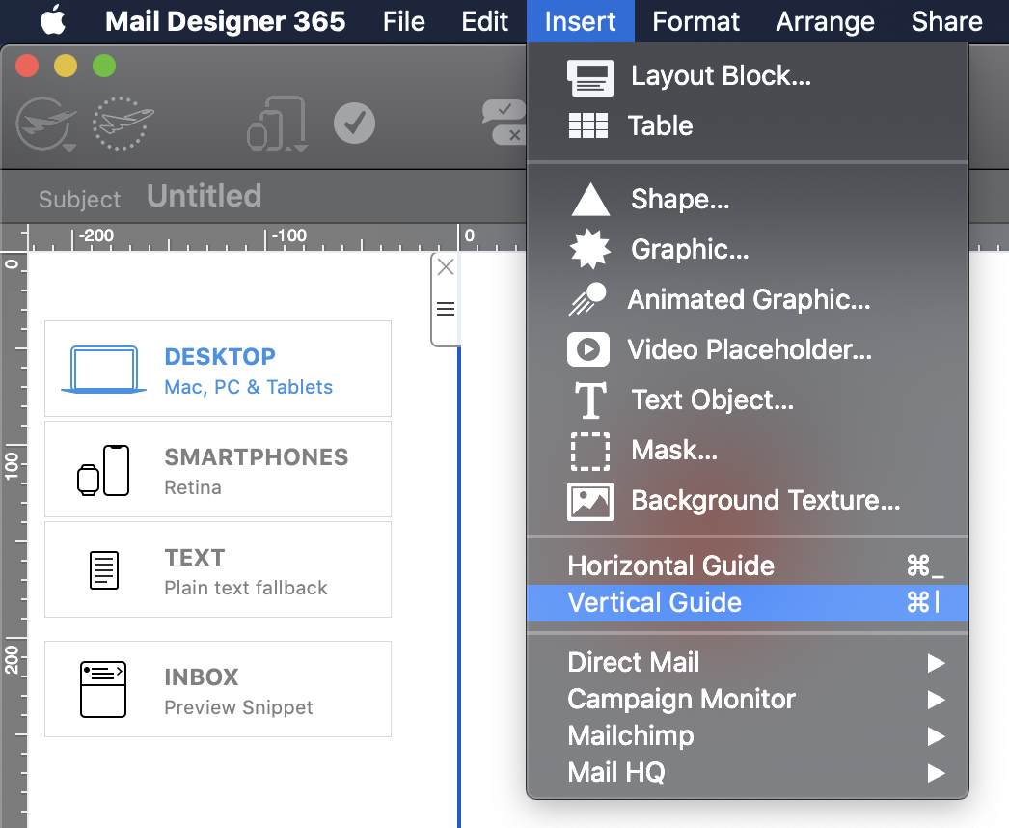The width and height of the screenshot is (1009, 828).
Task: Select the Desktop Mac, PC & Tablets view
Action: coord(217,369)
